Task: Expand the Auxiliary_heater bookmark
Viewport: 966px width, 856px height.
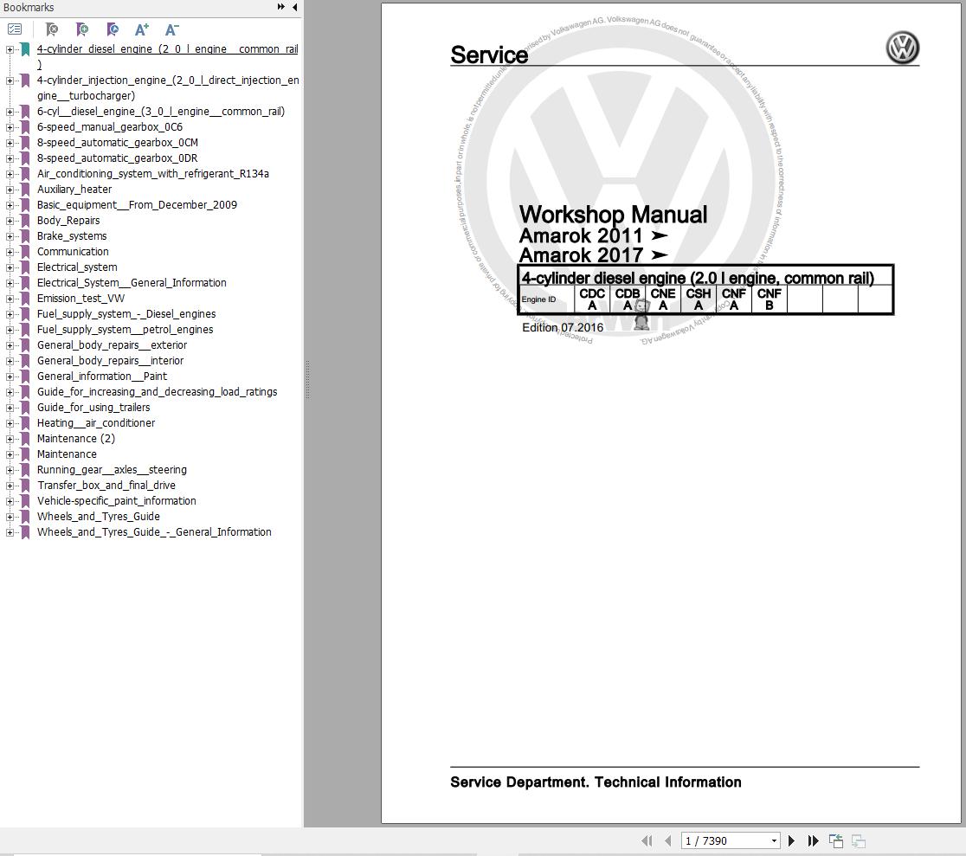Action: (x=10, y=189)
